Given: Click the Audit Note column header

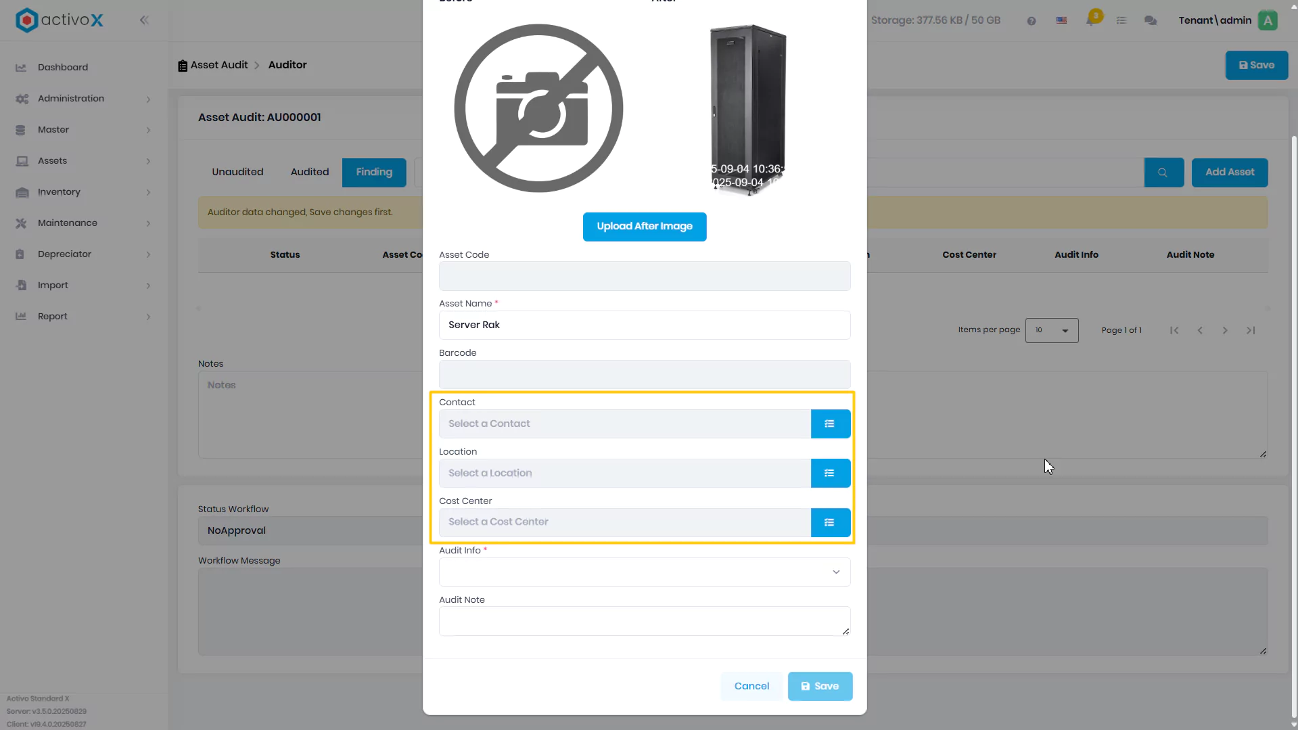Looking at the screenshot, I should (x=1190, y=255).
